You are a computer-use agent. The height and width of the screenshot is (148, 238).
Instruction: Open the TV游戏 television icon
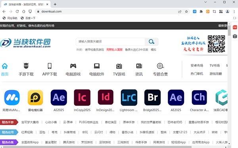[119, 66]
